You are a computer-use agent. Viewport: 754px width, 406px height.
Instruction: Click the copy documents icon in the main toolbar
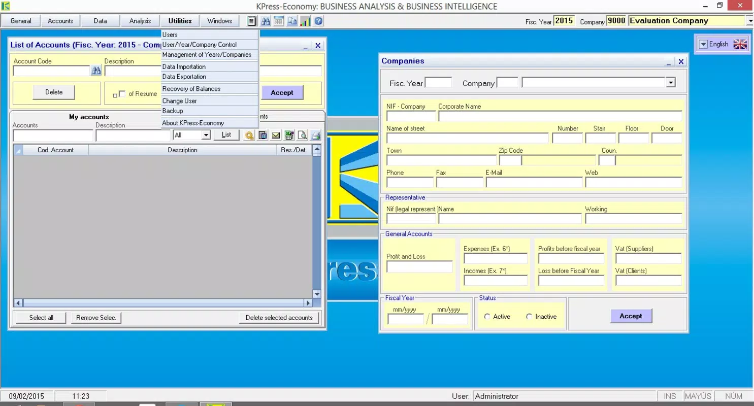point(291,21)
